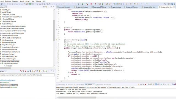Screen dimensions: 176x99
Task: Click the green Run button in main toolbar
Action: 82,4
